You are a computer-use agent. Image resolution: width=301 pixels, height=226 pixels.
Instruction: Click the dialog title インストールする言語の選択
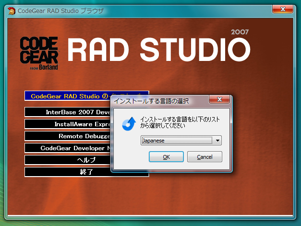[151, 101]
